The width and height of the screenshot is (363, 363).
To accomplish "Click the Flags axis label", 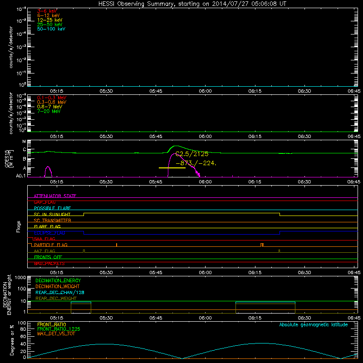I will (x=19, y=226).
